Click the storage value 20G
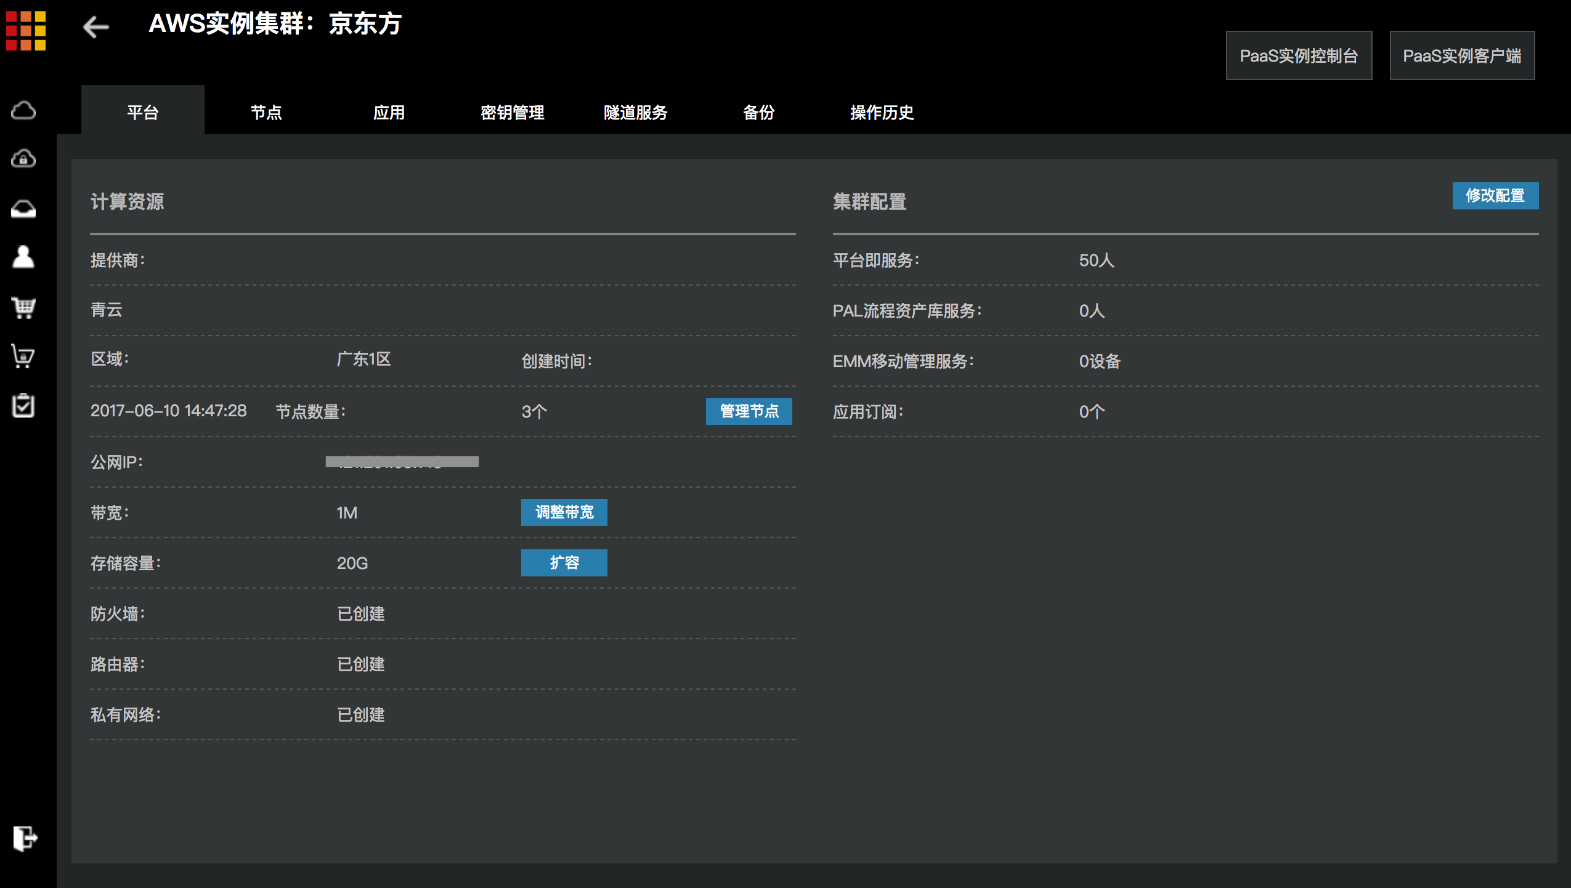The width and height of the screenshot is (1571, 888). pyautogui.click(x=352, y=563)
